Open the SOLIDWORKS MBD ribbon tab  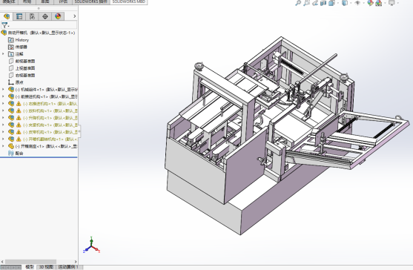click(x=128, y=1)
